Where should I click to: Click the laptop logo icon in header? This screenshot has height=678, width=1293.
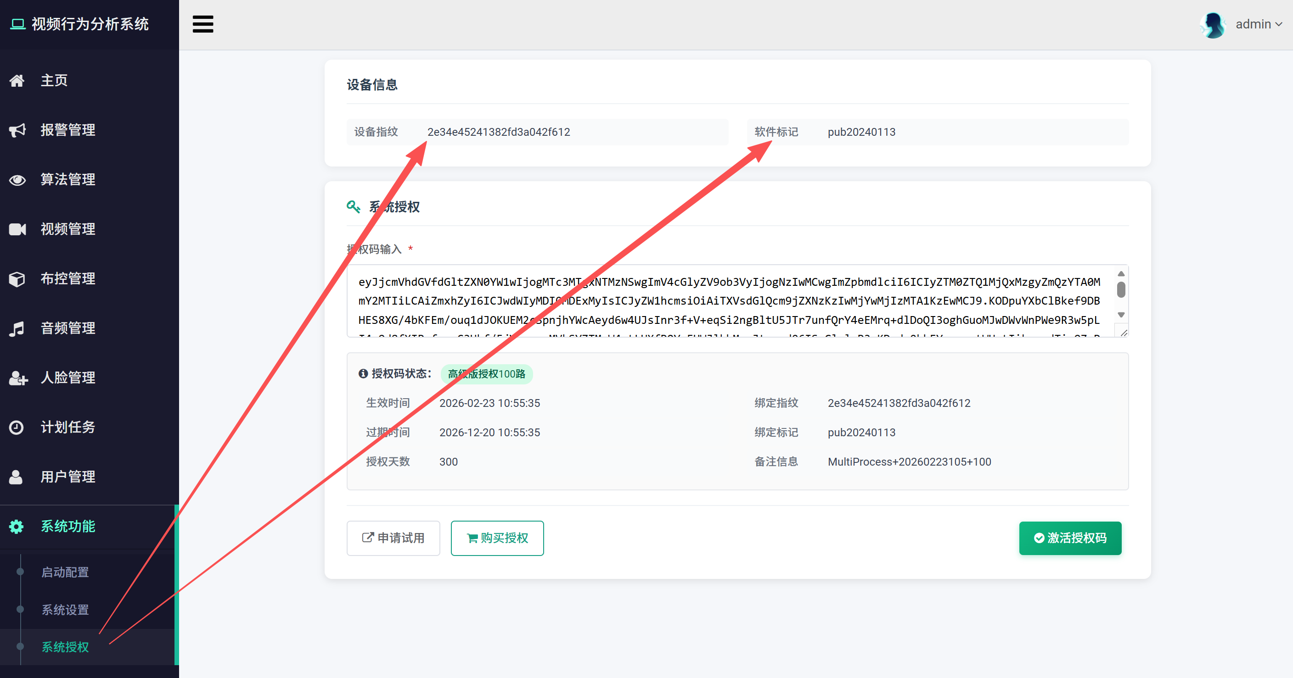point(18,24)
